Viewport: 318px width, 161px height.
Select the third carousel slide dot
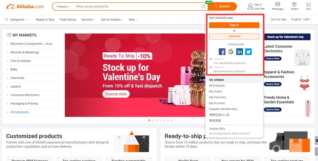[157, 120]
